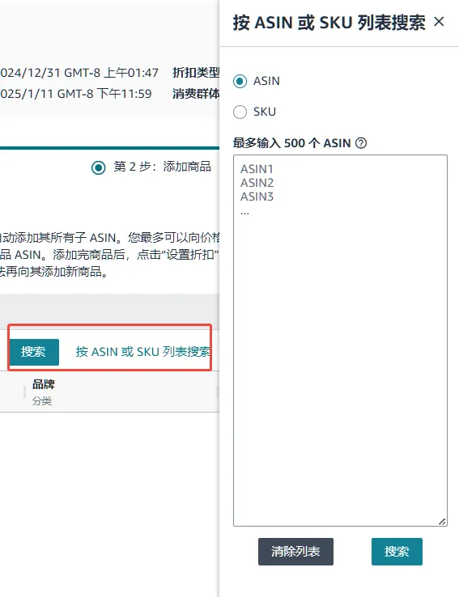Click the ASIN label text next to the radio button
The image size is (459, 597).
click(x=266, y=81)
